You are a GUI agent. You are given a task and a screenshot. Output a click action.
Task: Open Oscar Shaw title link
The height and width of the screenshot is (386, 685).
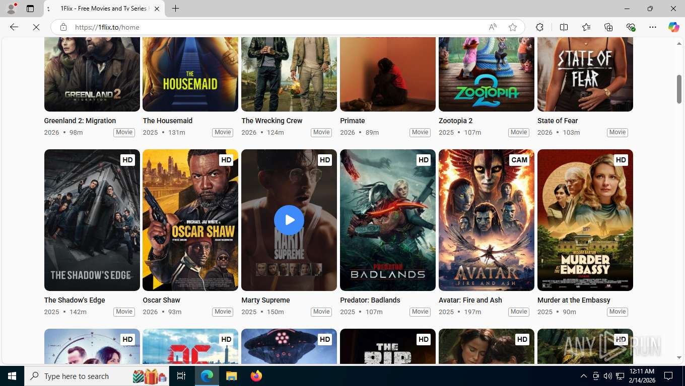[x=162, y=300]
